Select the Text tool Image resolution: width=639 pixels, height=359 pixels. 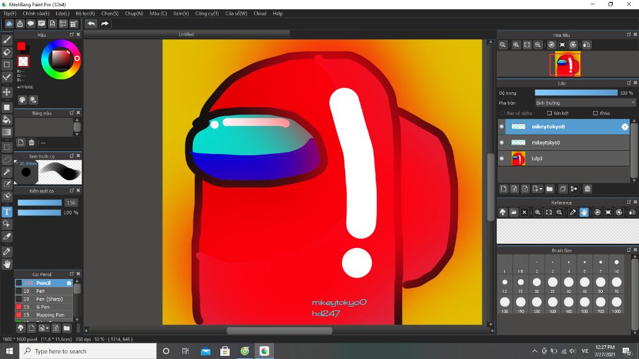click(6, 212)
